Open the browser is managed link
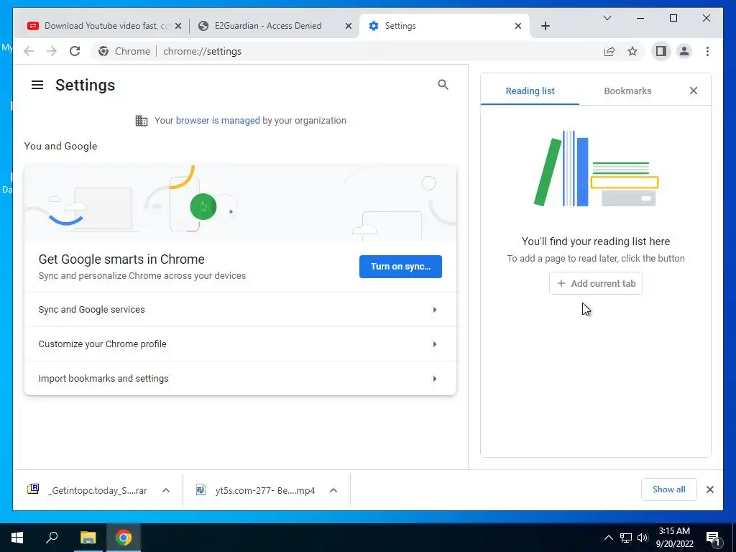 click(x=218, y=121)
